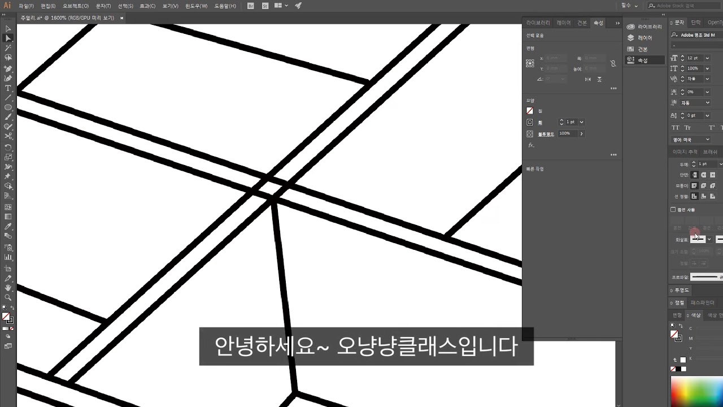Select the bevel join corner option

click(713, 185)
